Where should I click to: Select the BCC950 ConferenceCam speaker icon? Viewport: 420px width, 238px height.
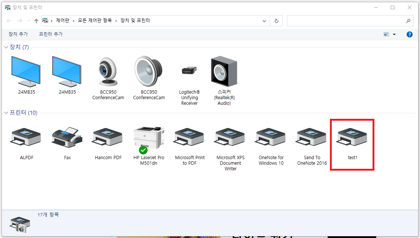point(149,72)
